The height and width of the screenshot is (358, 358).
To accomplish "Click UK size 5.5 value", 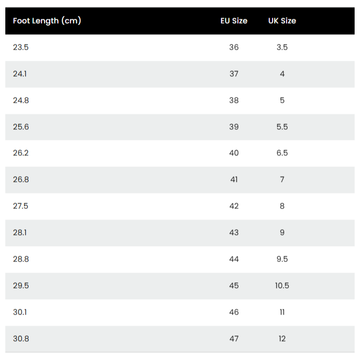I will pyautogui.click(x=282, y=127).
